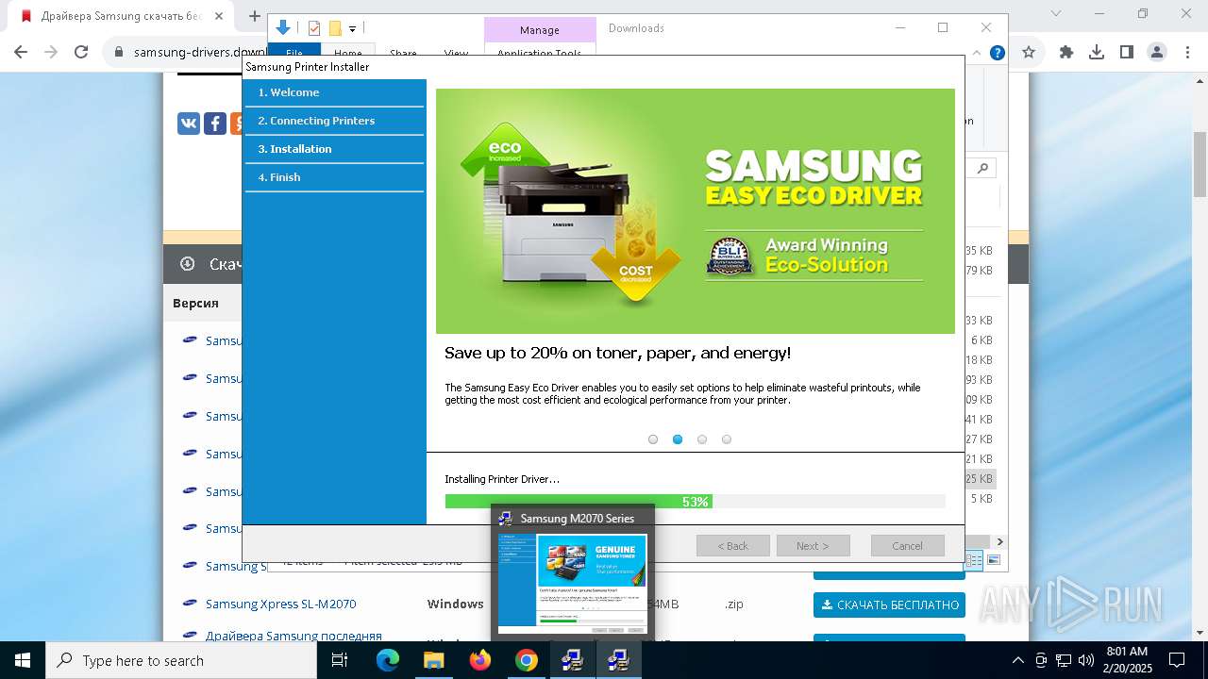The width and height of the screenshot is (1208, 679).
Task: Share page on VK
Action: click(x=189, y=124)
